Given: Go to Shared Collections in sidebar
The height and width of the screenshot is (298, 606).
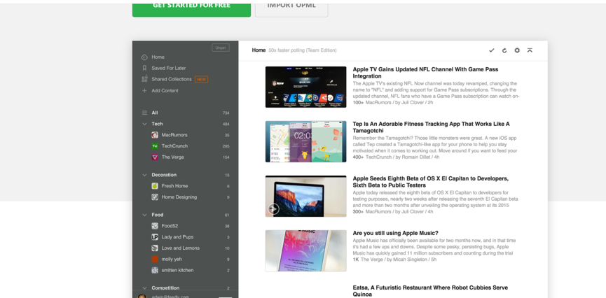Looking at the screenshot, I should tap(171, 79).
